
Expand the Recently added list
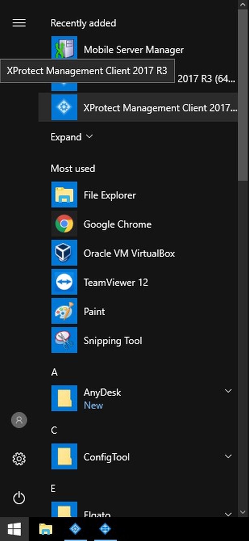(72, 137)
